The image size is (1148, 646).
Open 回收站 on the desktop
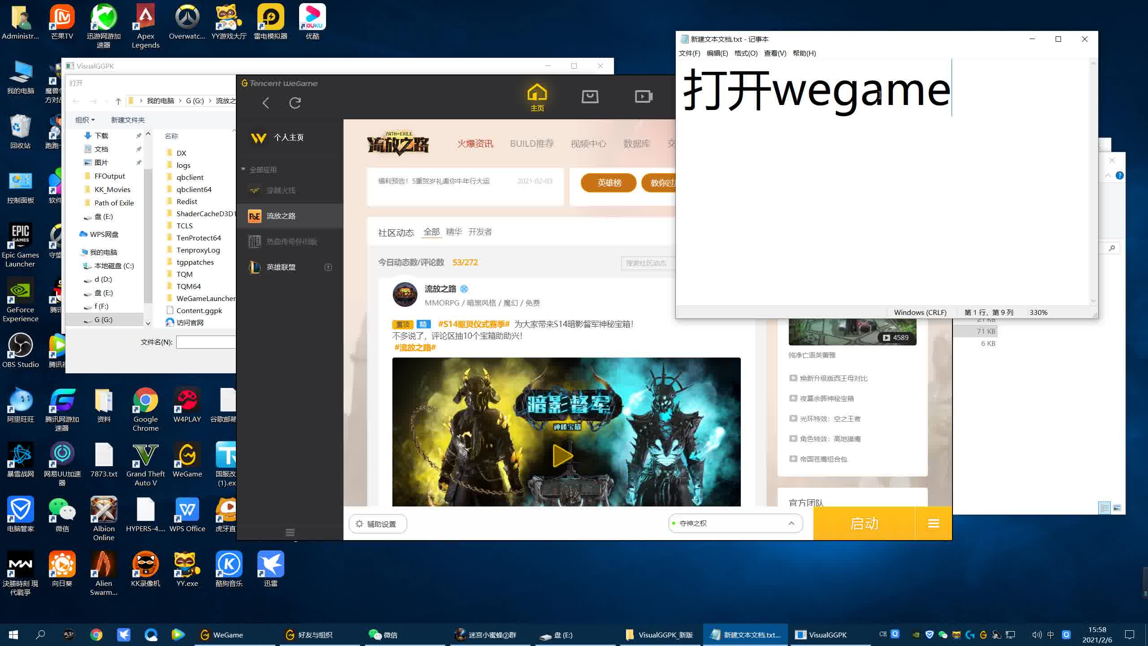click(x=20, y=131)
